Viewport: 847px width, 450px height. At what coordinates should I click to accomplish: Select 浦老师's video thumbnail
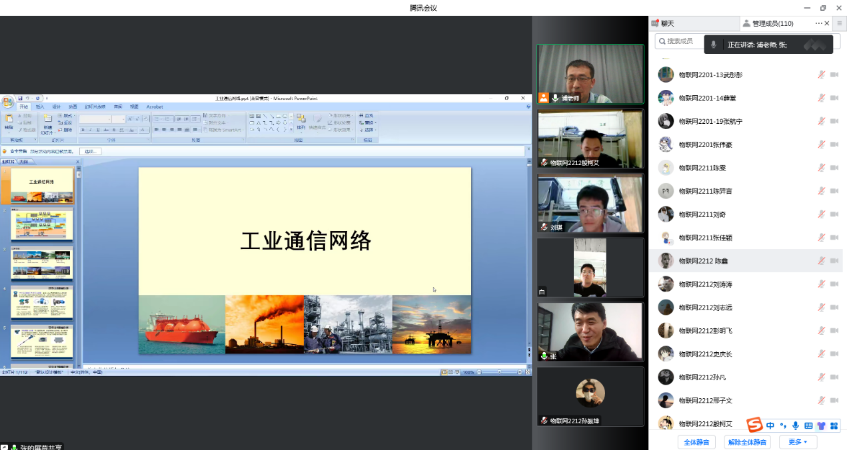(x=590, y=74)
